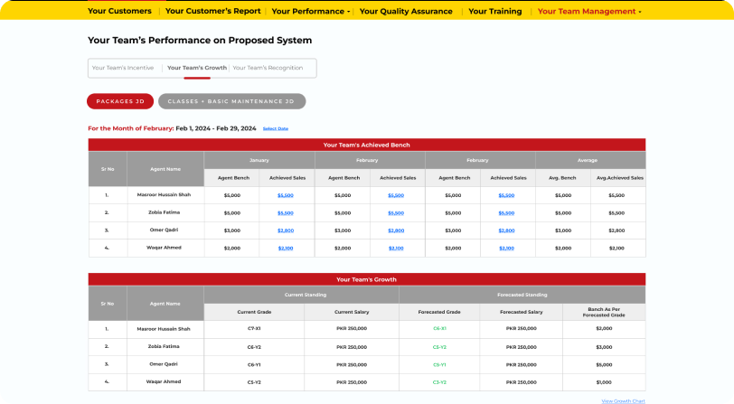Click Masroor Hussain Shah's forecasted grade
Image resolution: width=734 pixels, height=404 pixels.
(x=439, y=329)
